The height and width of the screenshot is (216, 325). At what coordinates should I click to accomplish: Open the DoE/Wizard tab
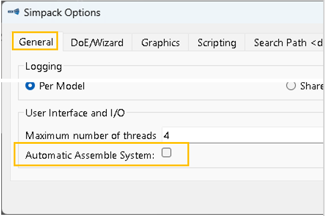[x=97, y=43]
